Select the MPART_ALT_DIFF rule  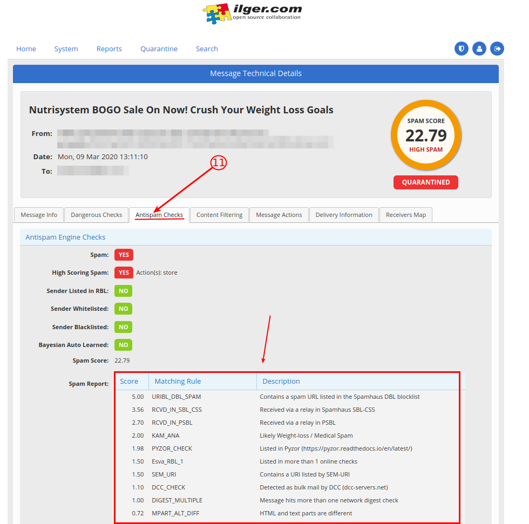tap(175, 513)
